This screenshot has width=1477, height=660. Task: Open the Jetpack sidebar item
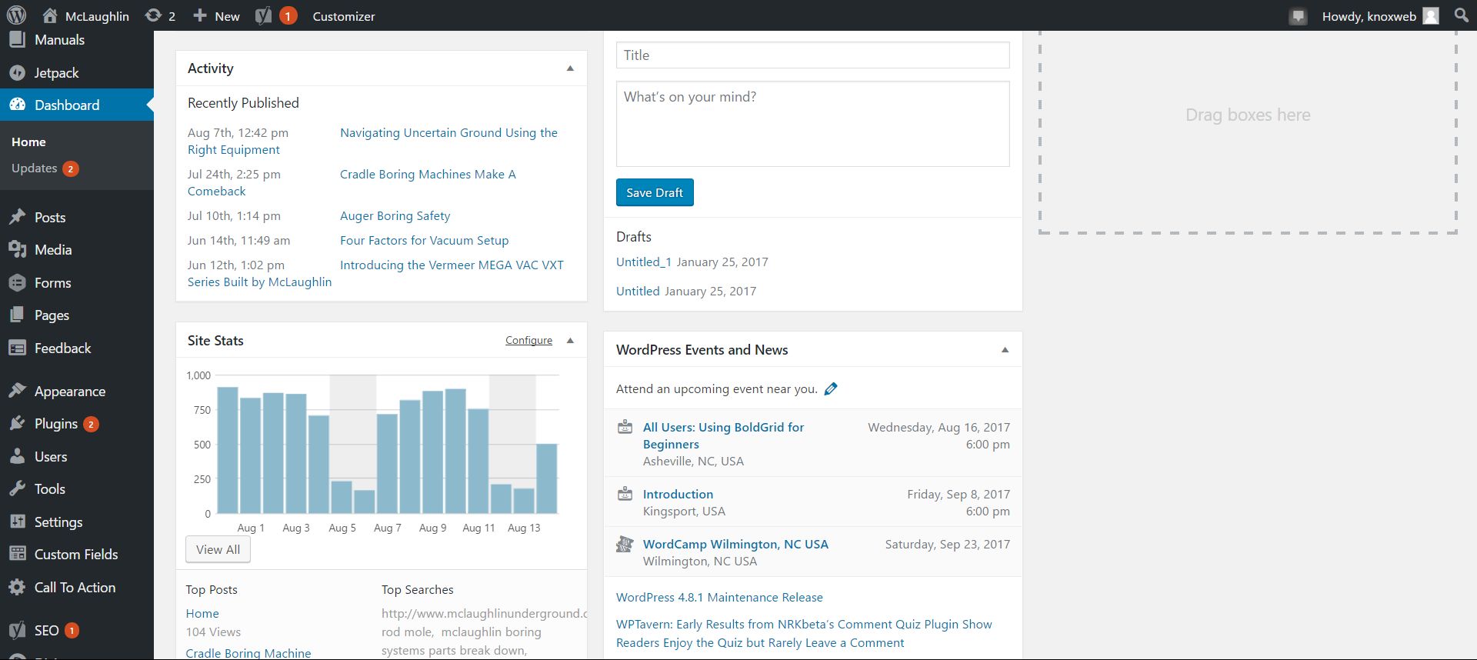click(56, 73)
